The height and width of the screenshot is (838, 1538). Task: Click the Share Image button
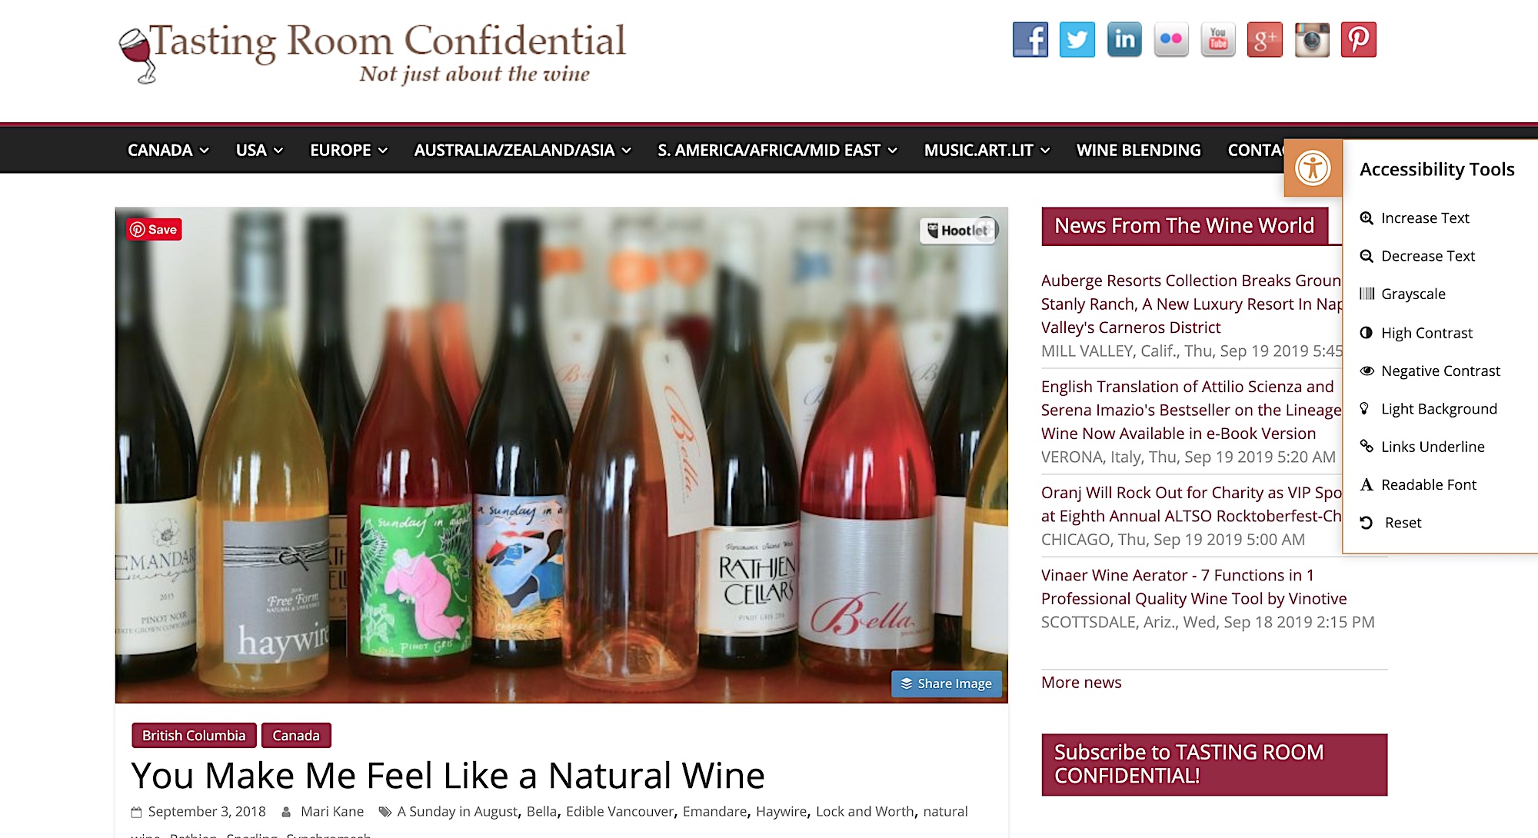tap(946, 683)
